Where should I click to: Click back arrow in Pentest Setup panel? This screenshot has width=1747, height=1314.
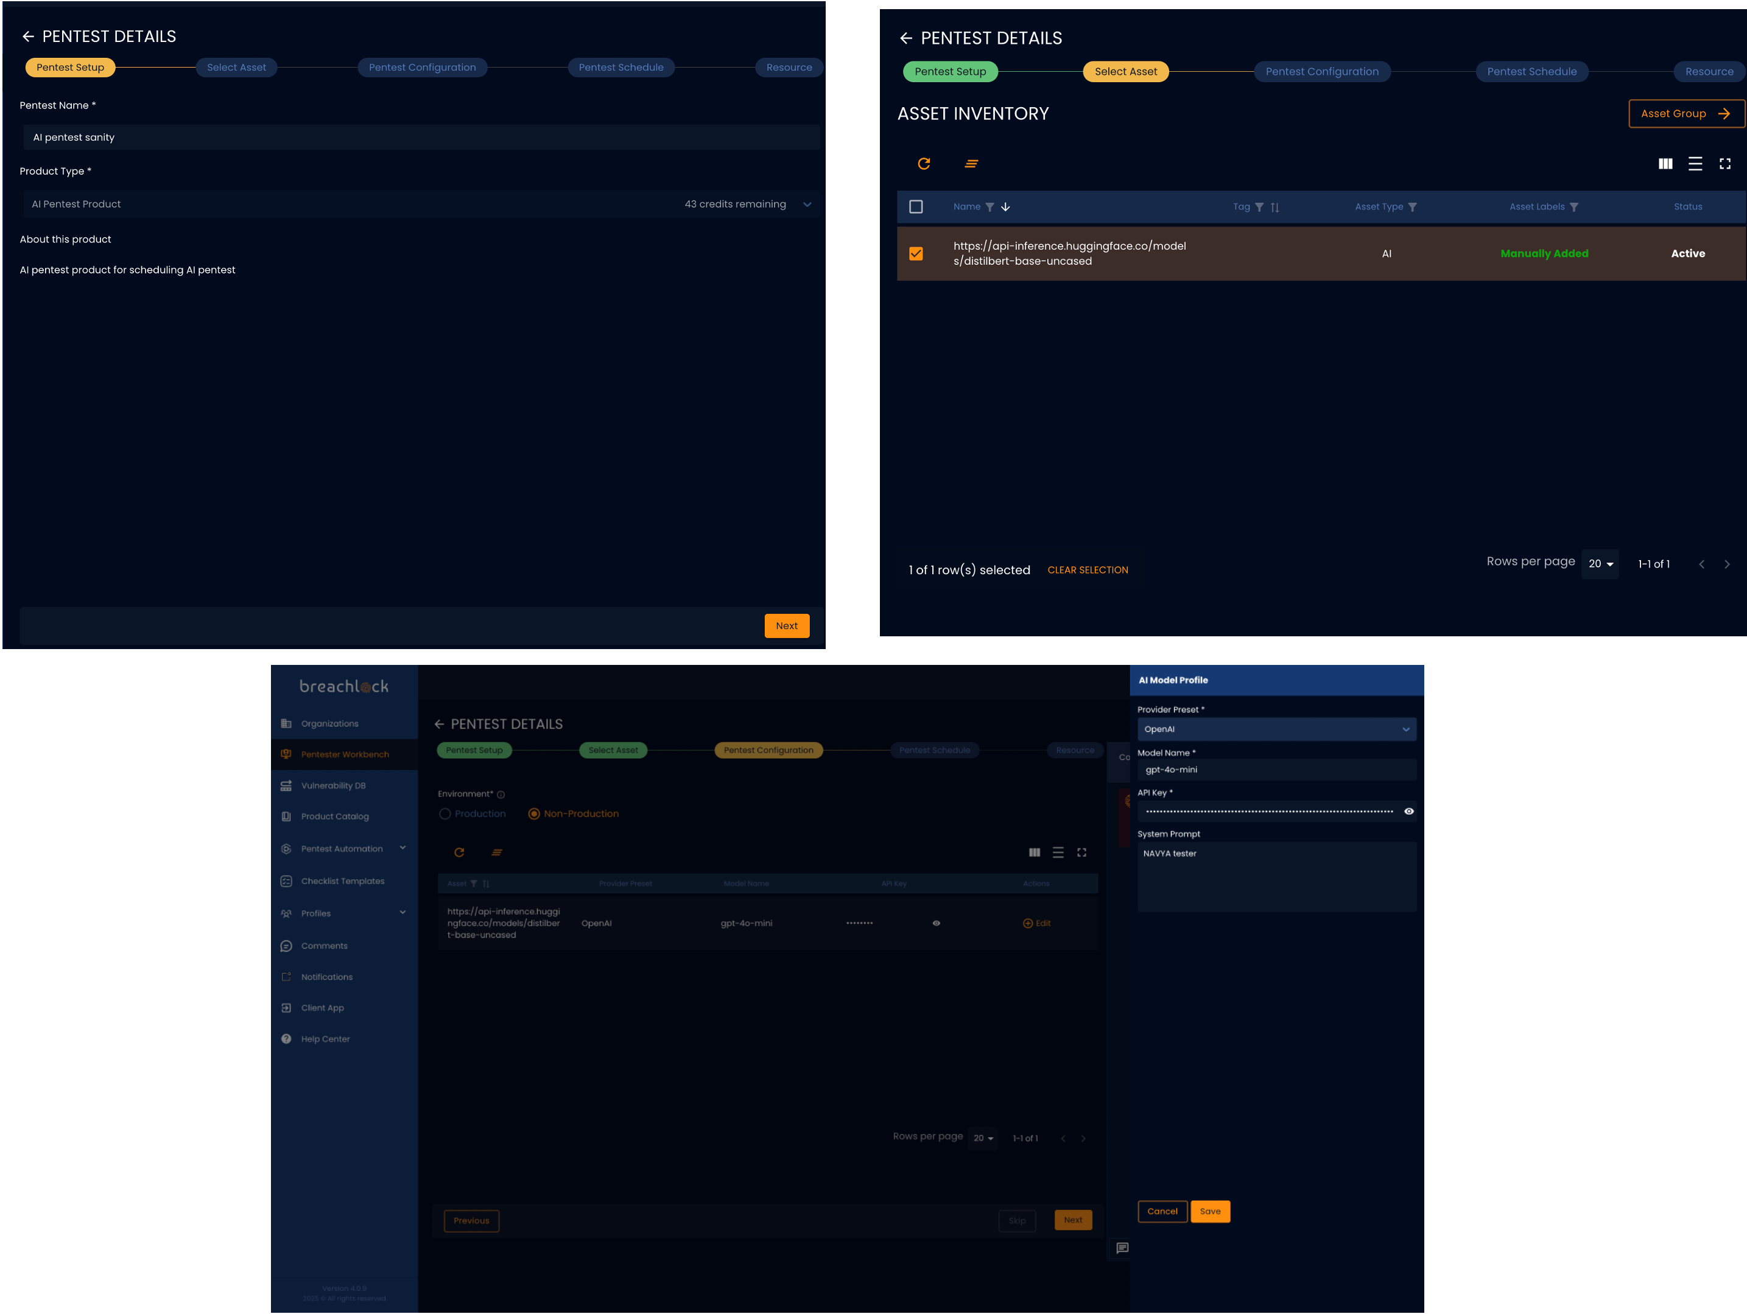pyautogui.click(x=29, y=37)
